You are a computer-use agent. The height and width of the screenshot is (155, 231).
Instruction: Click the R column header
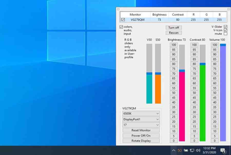(194, 15)
